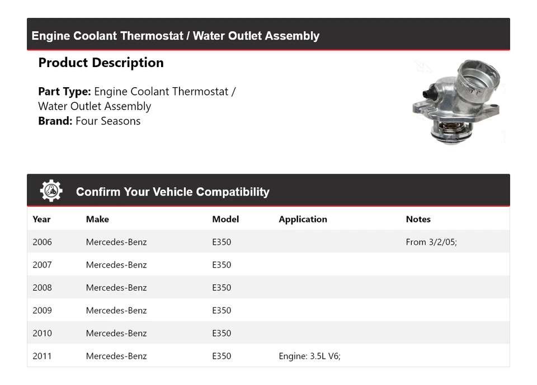This screenshot has width=537, height=385.
Task: Select the 2007 year row cell
Action: point(42,265)
